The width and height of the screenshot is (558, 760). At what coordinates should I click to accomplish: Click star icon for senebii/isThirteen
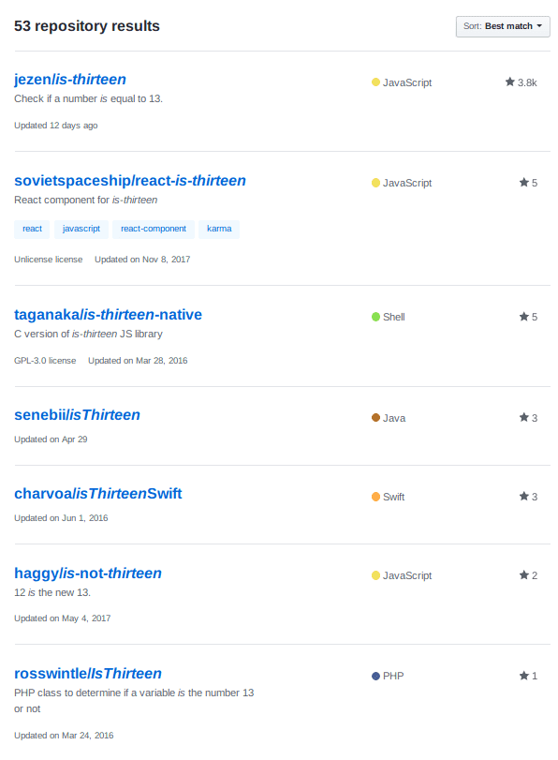(523, 417)
